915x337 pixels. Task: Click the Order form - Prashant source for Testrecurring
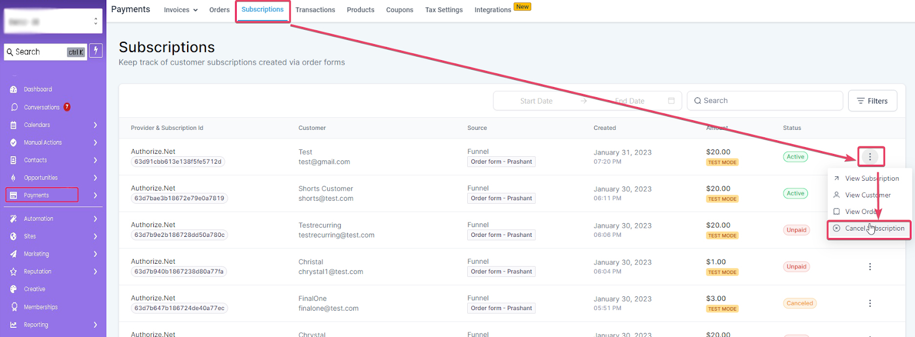point(502,235)
